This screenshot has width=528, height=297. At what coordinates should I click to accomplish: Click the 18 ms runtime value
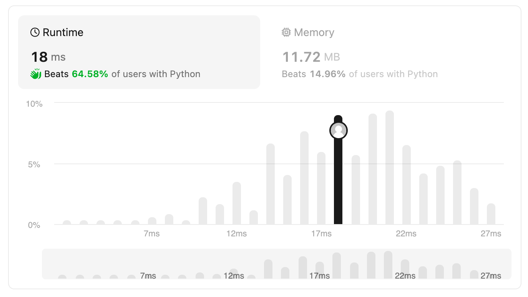[48, 57]
